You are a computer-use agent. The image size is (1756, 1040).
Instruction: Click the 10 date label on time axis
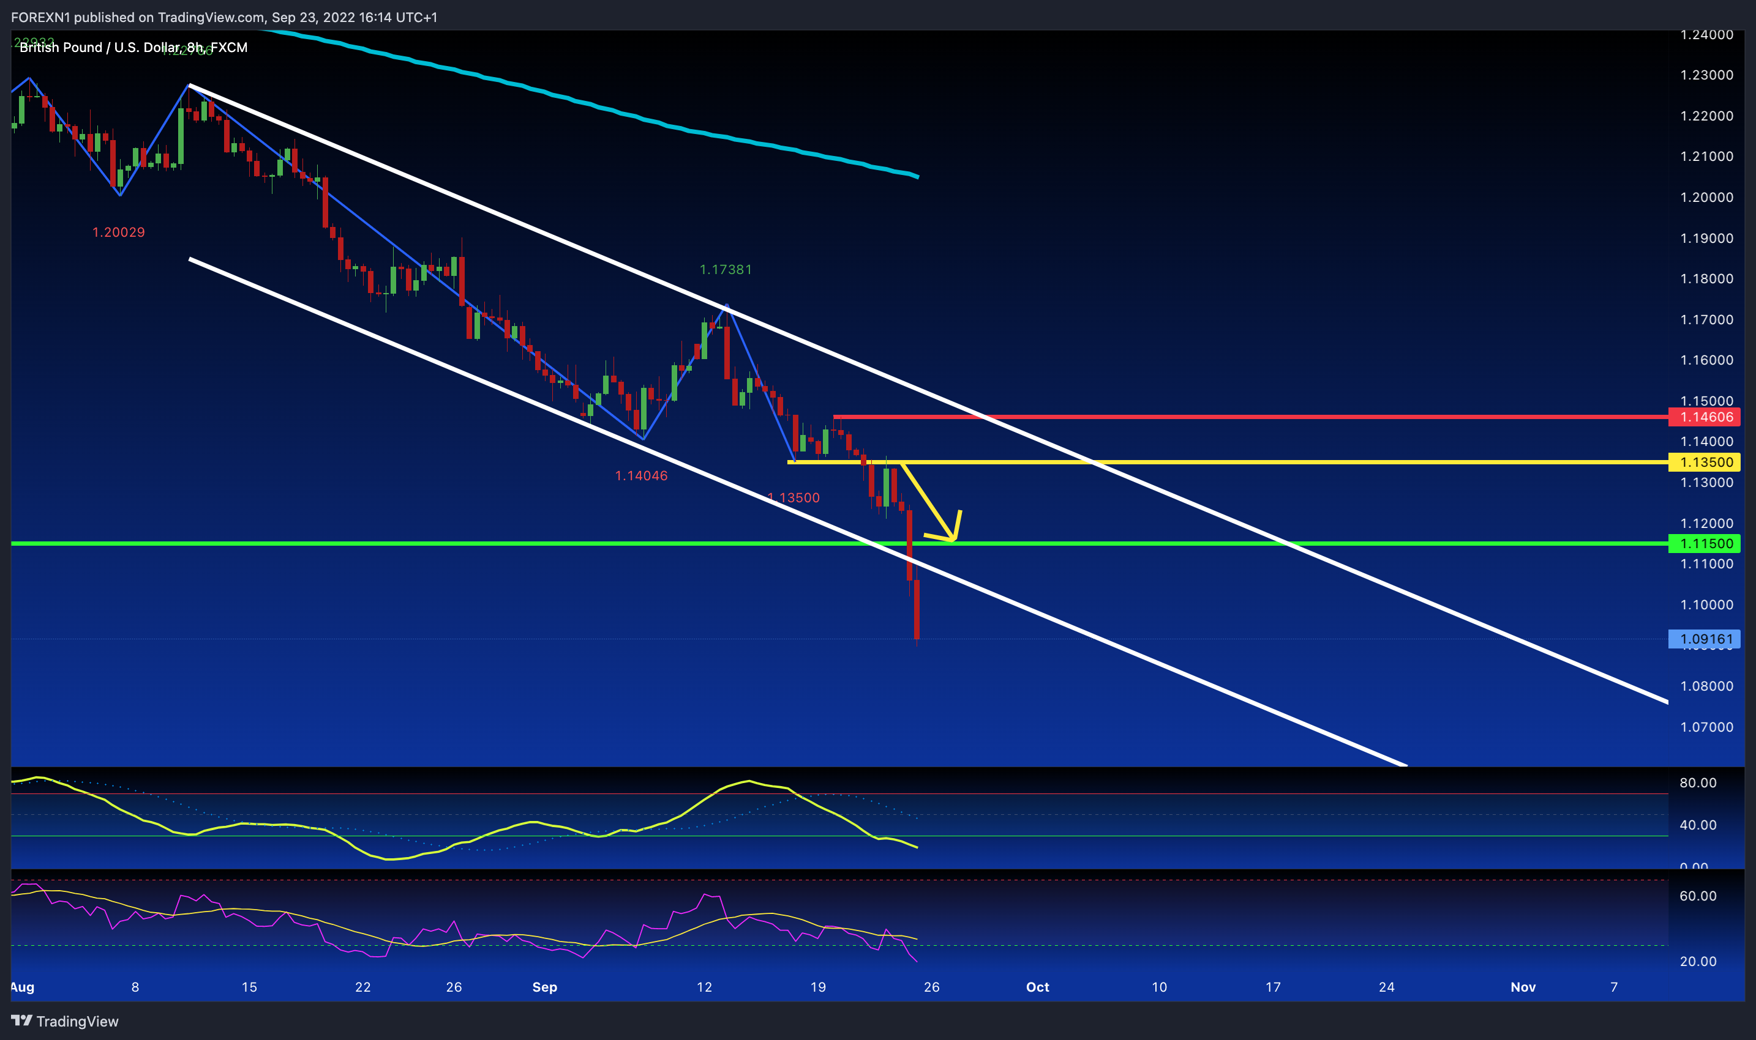coord(1159,987)
